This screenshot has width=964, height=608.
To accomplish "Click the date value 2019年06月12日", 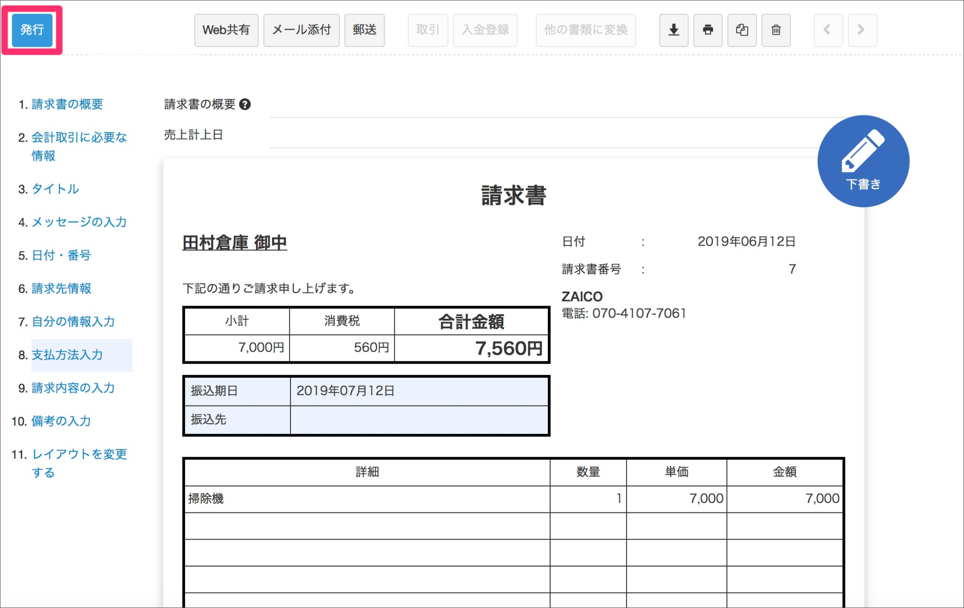I will 747,242.
